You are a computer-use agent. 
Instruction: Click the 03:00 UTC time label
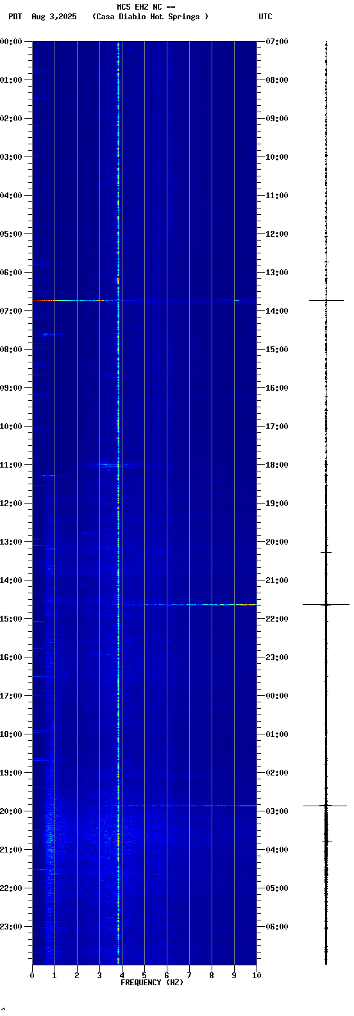tap(277, 811)
